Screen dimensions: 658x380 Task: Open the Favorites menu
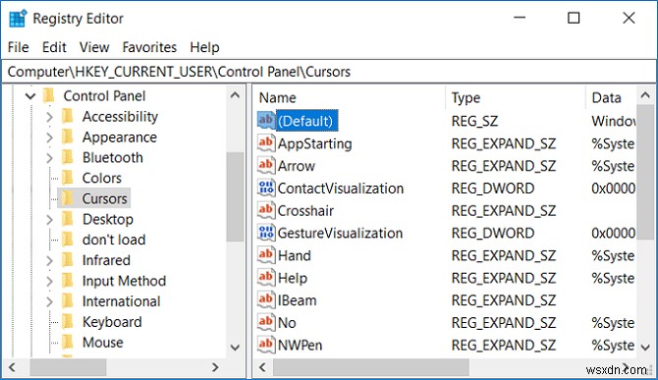click(x=149, y=47)
